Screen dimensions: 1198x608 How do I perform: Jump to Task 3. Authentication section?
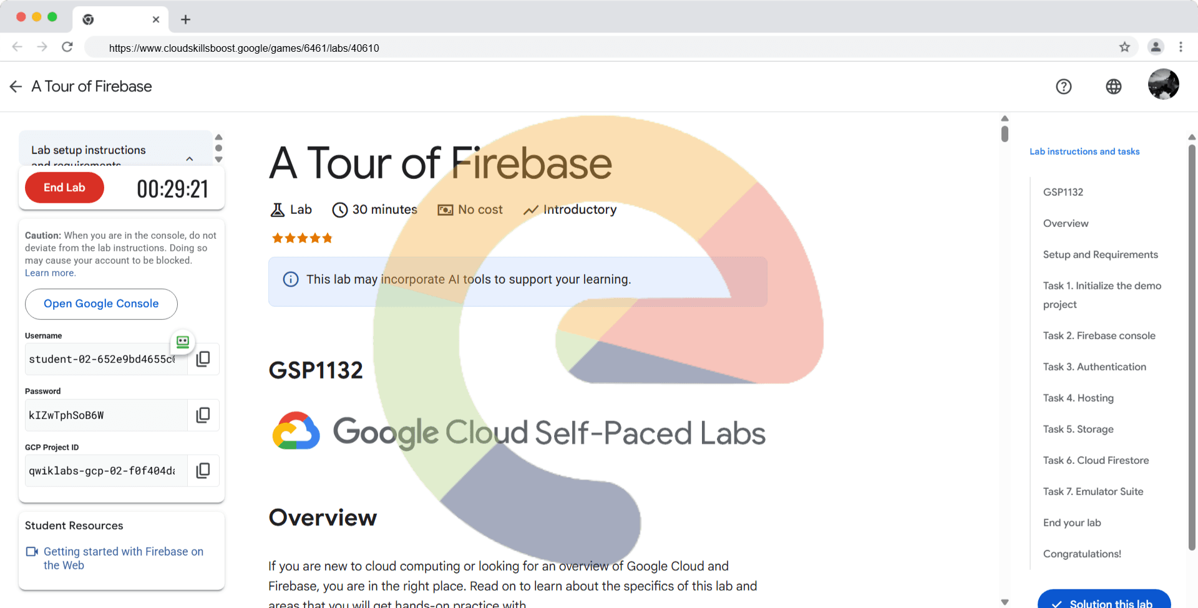[1094, 367]
